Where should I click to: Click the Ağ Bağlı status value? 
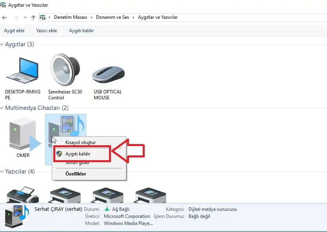121,209
